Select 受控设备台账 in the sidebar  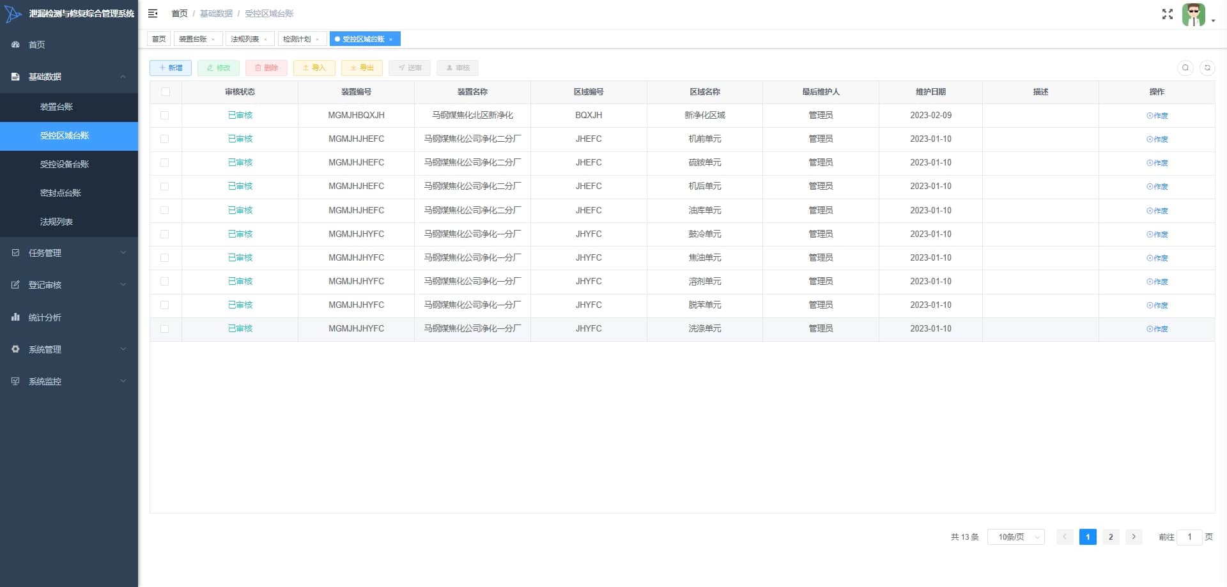[x=69, y=164]
